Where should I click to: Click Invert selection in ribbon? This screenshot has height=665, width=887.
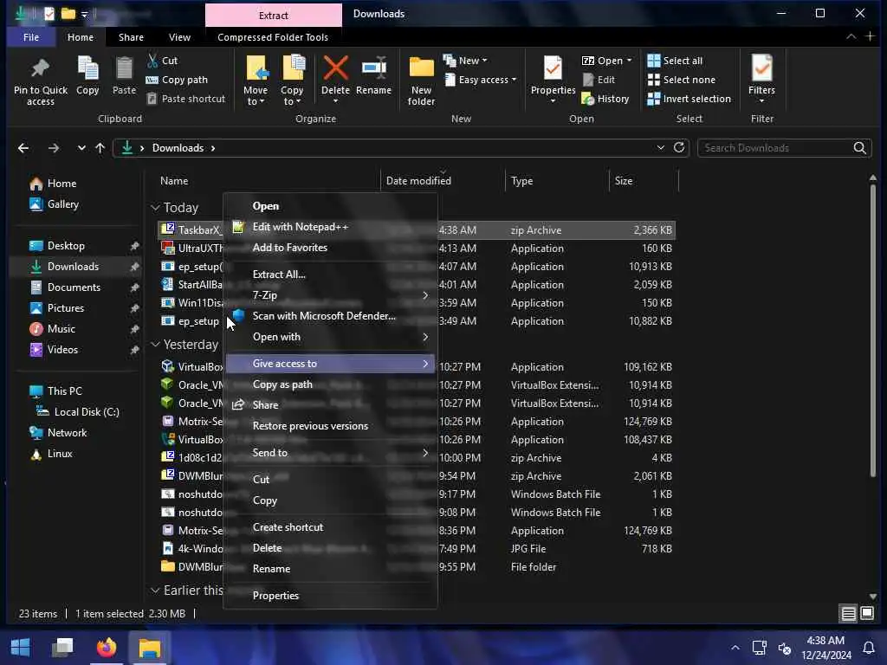pos(689,99)
